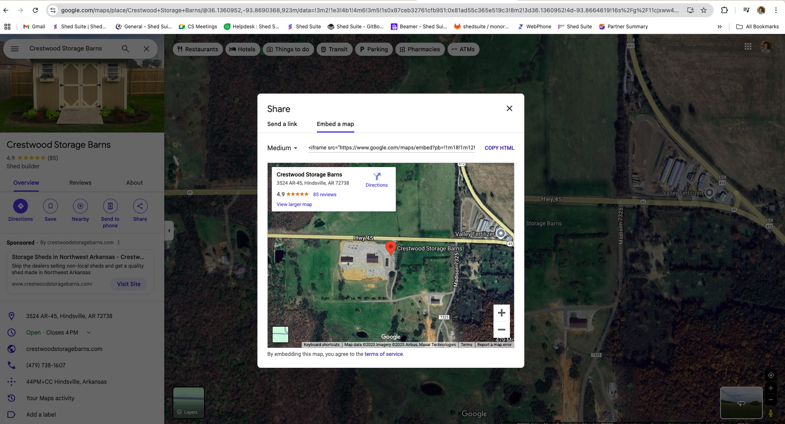Open Chrome three-dot menu
The height and width of the screenshot is (424, 785).
[x=776, y=10]
